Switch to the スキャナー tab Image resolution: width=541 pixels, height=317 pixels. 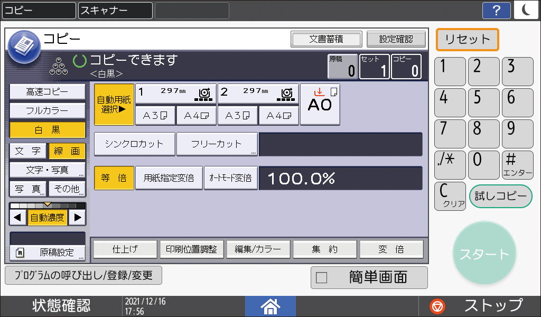pos(115,10)
